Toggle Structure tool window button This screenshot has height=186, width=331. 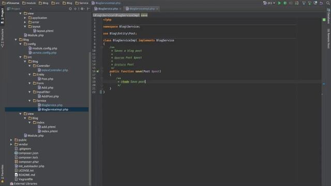tap(2, 38)
